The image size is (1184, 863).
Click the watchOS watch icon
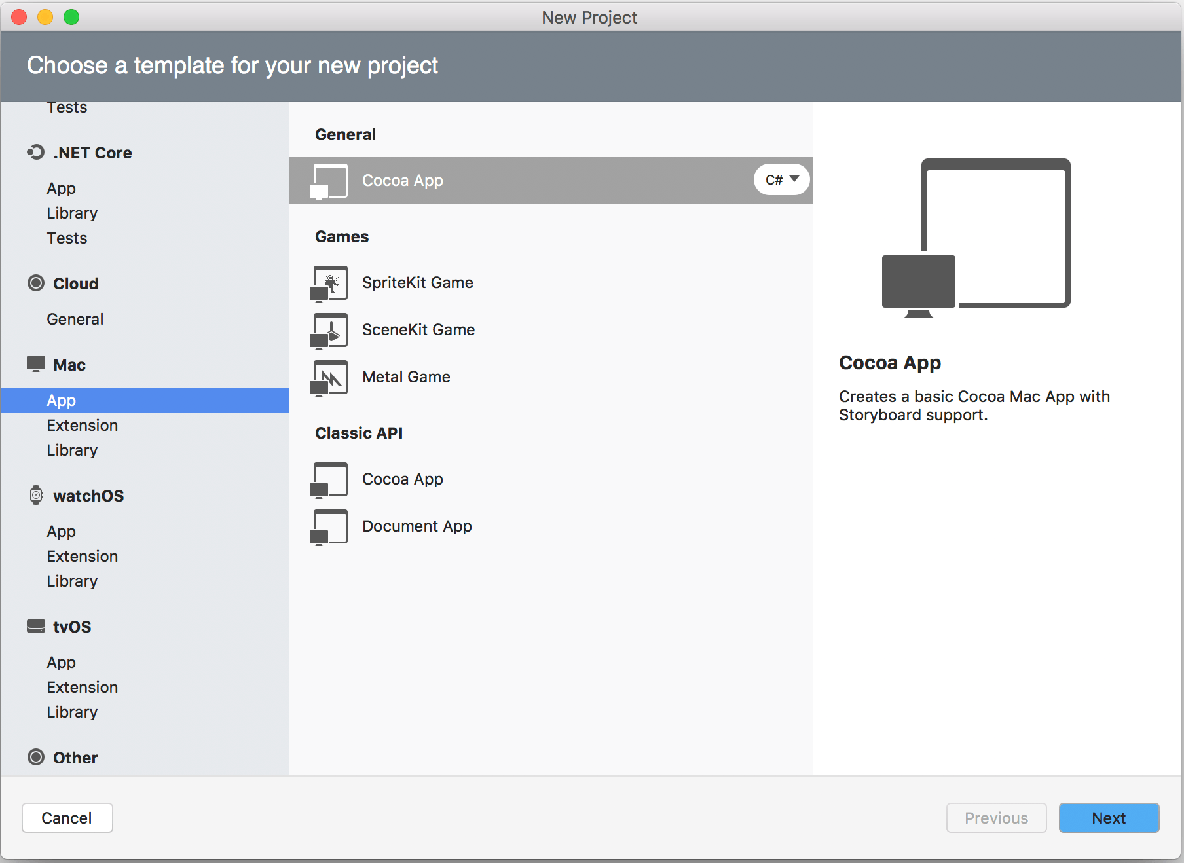37,495
